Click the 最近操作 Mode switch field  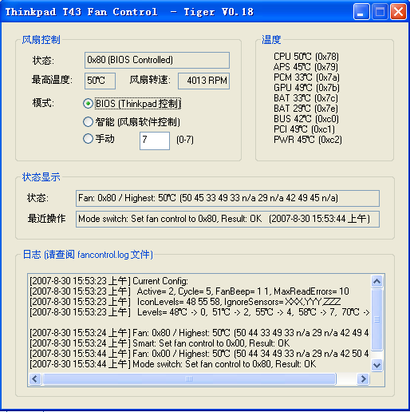pyautogui.click(x=227, y=219)
